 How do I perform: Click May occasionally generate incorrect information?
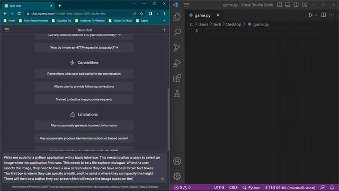tap(84, 125)
